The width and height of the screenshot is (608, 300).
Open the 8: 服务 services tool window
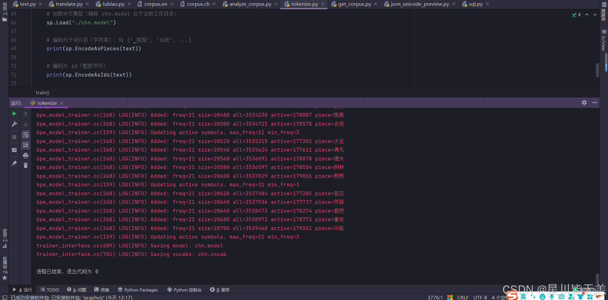(220, 290)
